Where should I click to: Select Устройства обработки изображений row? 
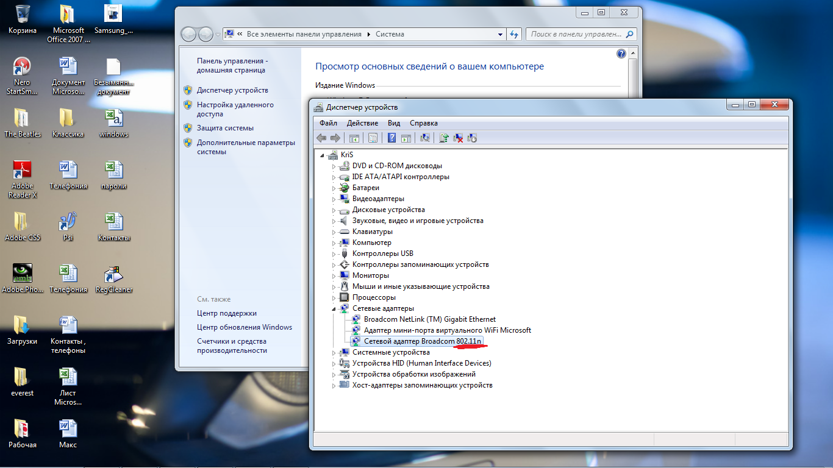point(414,374)
